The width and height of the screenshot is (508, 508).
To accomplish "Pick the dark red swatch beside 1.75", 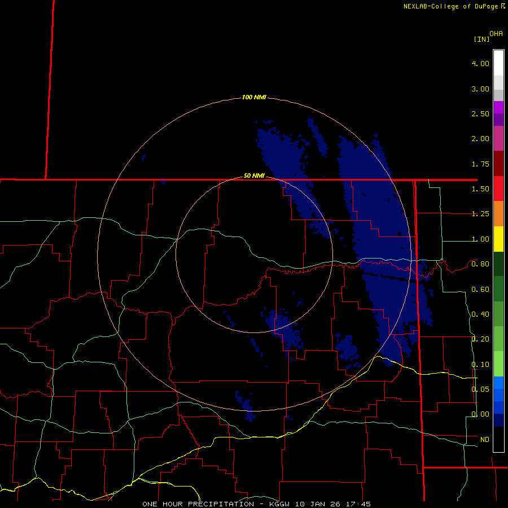I will tap(498, 164).
